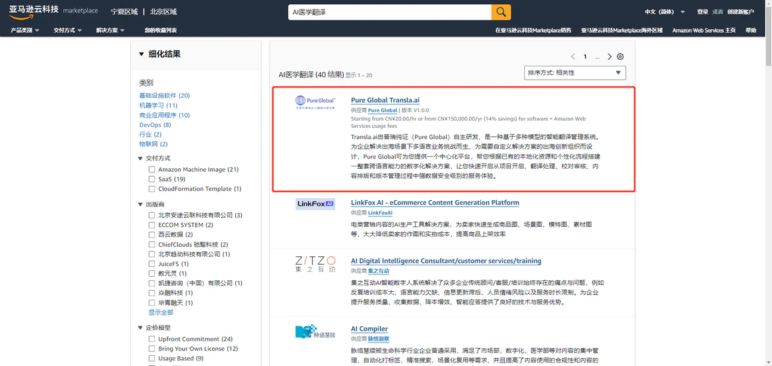
Task: Click the orange search magnifier button
Action: (x=501, y=12)
